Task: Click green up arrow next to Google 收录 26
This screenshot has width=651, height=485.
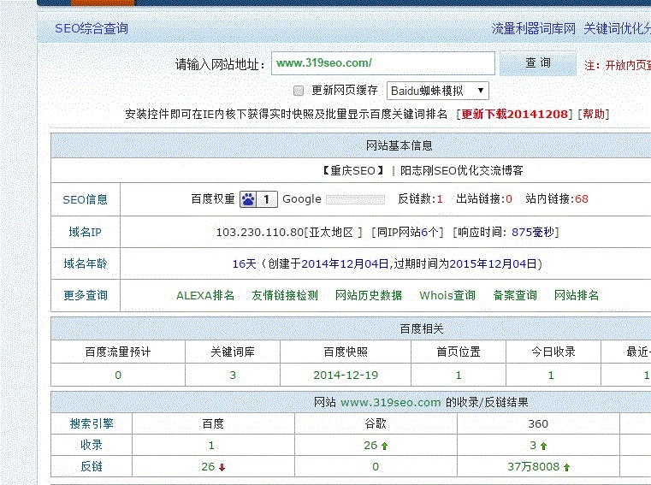Action: click(384, 446)
